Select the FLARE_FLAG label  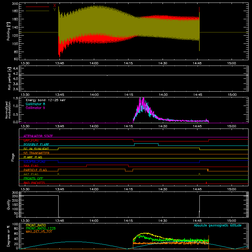click(33, 157)
